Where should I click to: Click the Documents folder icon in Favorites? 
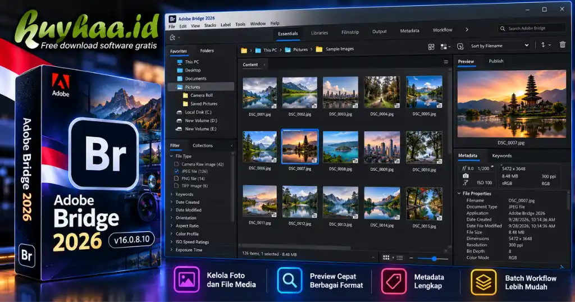click(180, 79)
